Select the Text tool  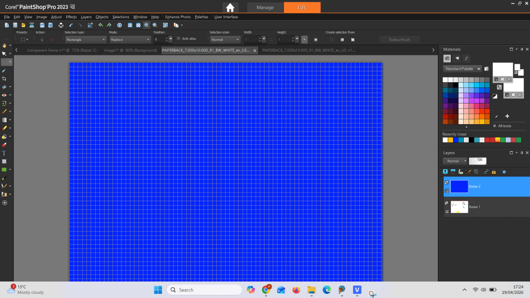tap(4, 153)
